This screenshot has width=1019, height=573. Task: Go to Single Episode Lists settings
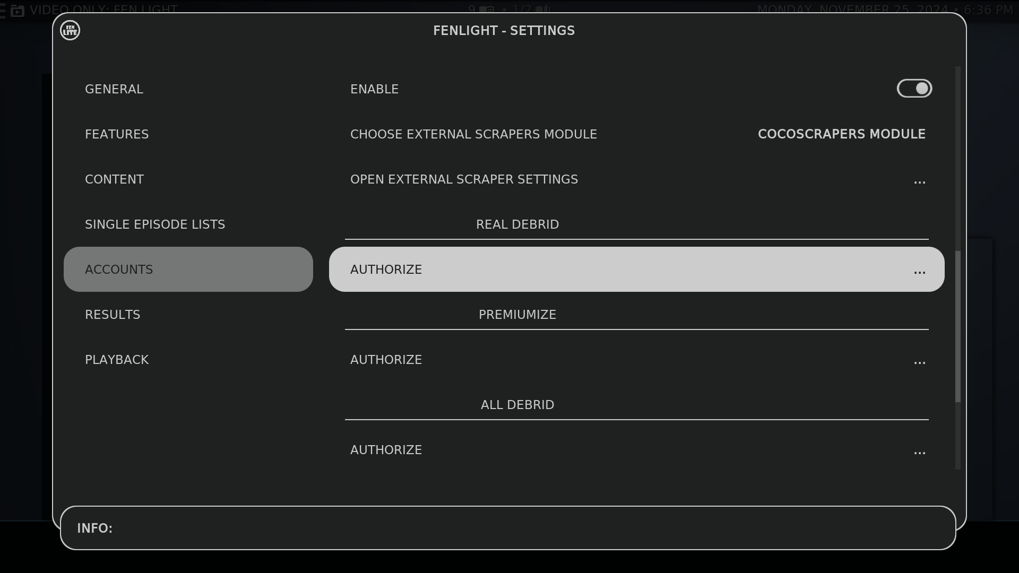[x=188, y=224]
